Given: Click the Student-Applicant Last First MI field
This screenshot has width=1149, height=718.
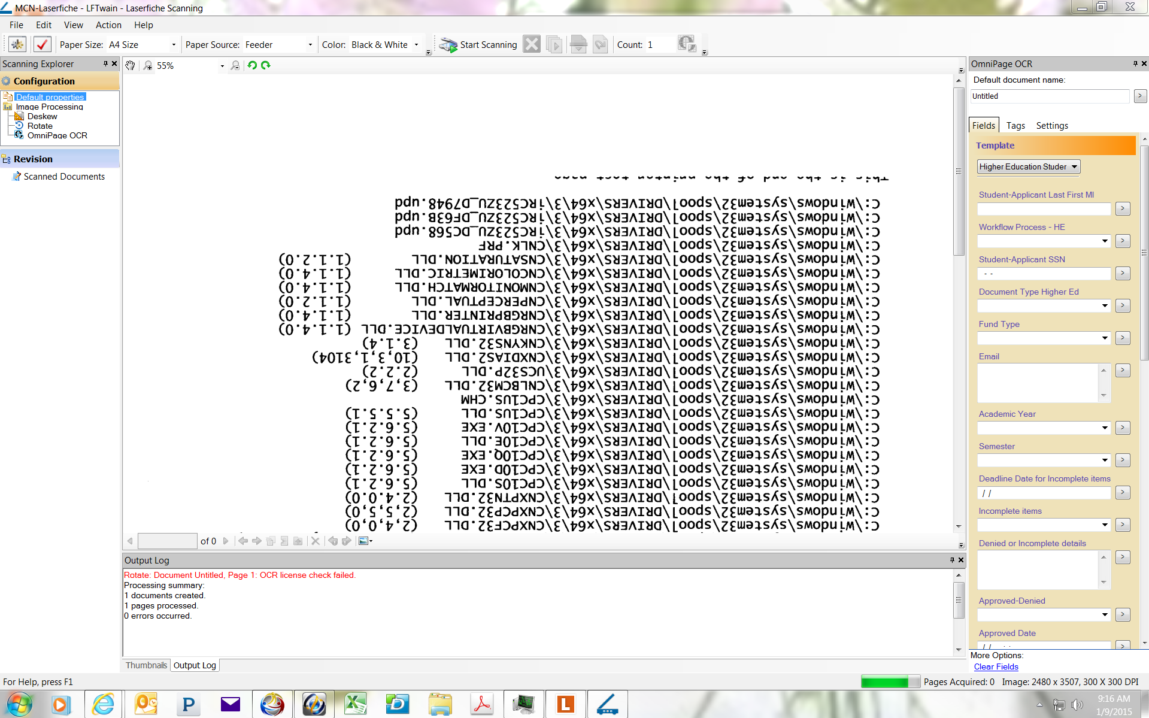Looking at the screenshot, I should [x=1044, y=209].
